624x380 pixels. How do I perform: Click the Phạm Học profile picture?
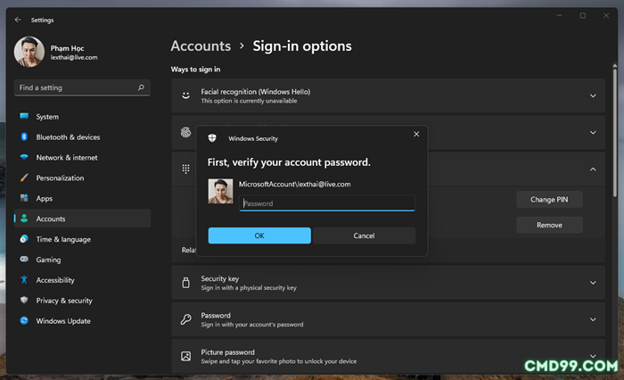[x=29, y=52]
